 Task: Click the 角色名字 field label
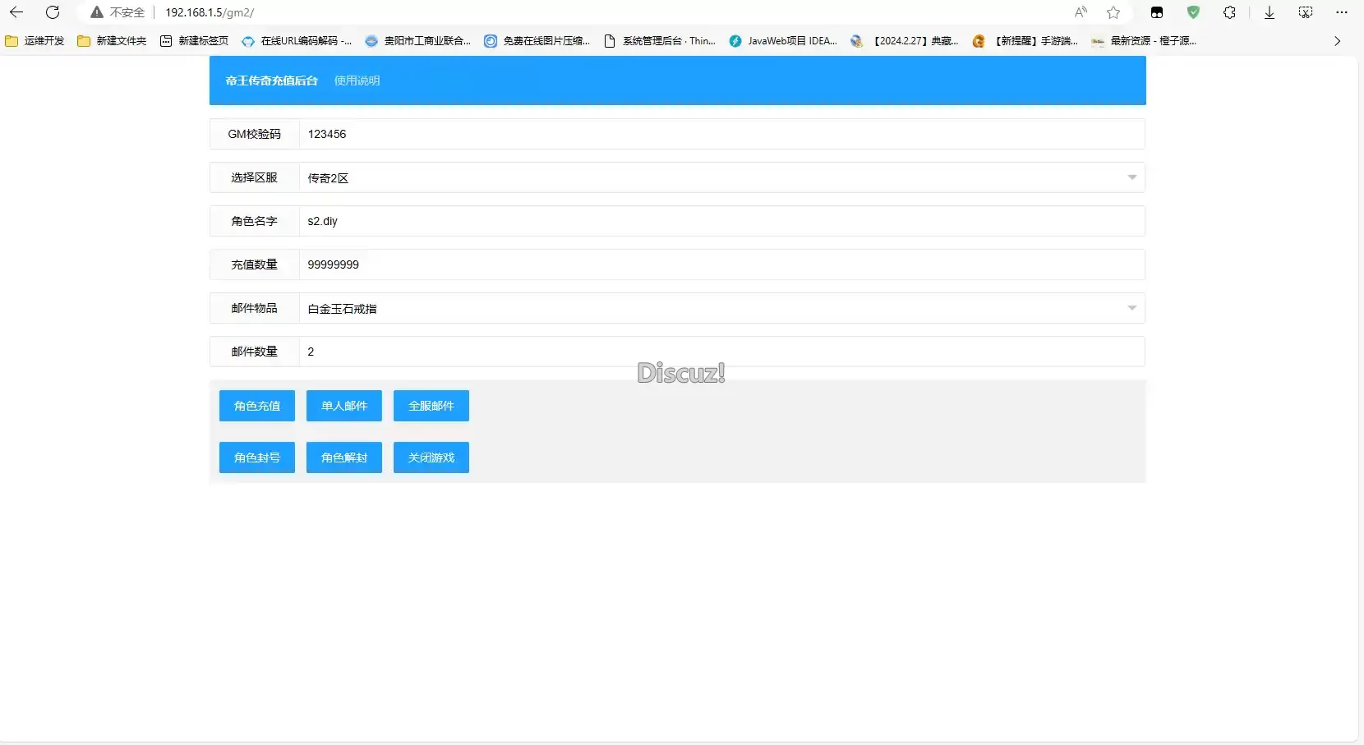coord(255,221)
